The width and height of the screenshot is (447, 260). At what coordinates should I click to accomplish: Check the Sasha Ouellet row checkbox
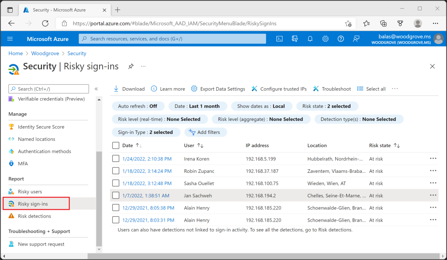[x=115, y=183]
